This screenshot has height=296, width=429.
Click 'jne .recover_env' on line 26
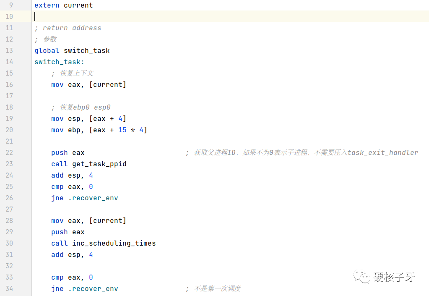pyautogui.click(x=85, y=198)
